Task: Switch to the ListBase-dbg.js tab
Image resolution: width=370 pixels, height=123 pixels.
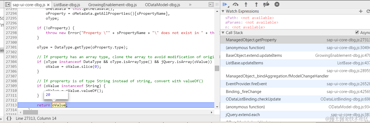Action: pyautogui.click(x=67, y=5)
